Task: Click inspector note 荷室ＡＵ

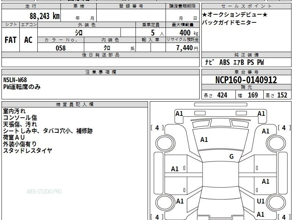Action: tap(14, 137)
